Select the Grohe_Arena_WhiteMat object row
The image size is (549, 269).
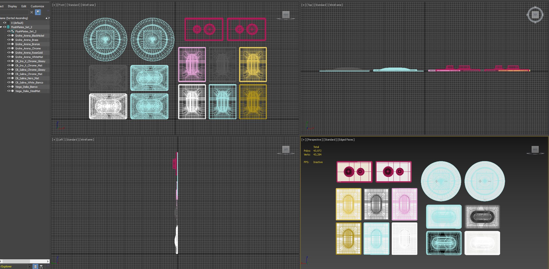29,57
